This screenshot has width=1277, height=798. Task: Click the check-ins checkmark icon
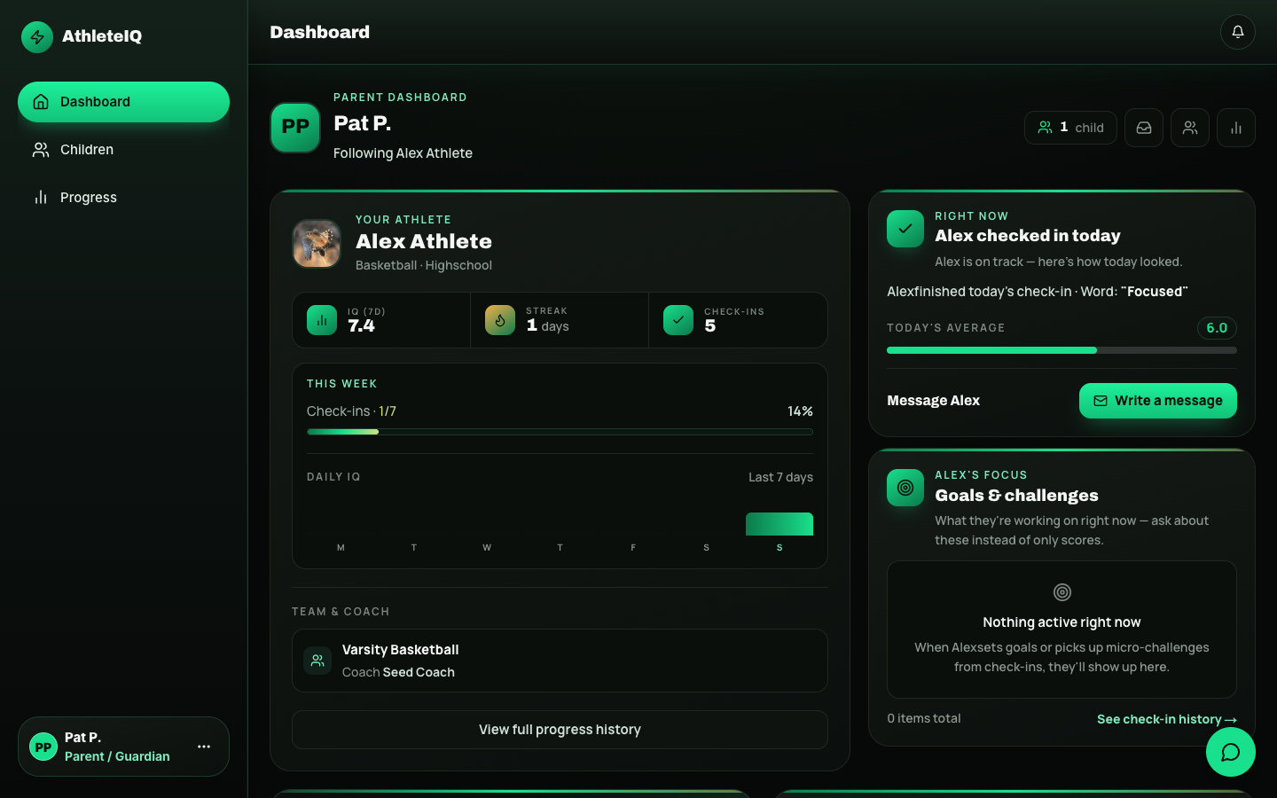(x=678, y=320)
